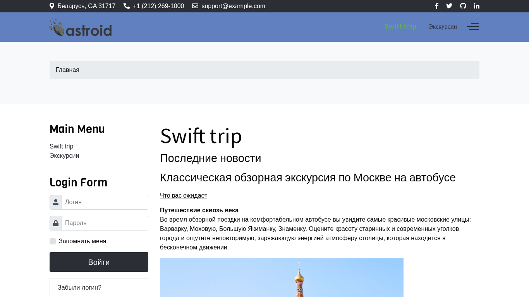The height and width of the screenshot is (297, 529).
Task: Focus the Логин input field
Action: 105,202
